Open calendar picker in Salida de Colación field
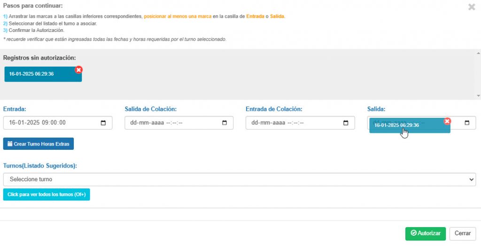This screenshot has height=246, width=481. [225, 123]
